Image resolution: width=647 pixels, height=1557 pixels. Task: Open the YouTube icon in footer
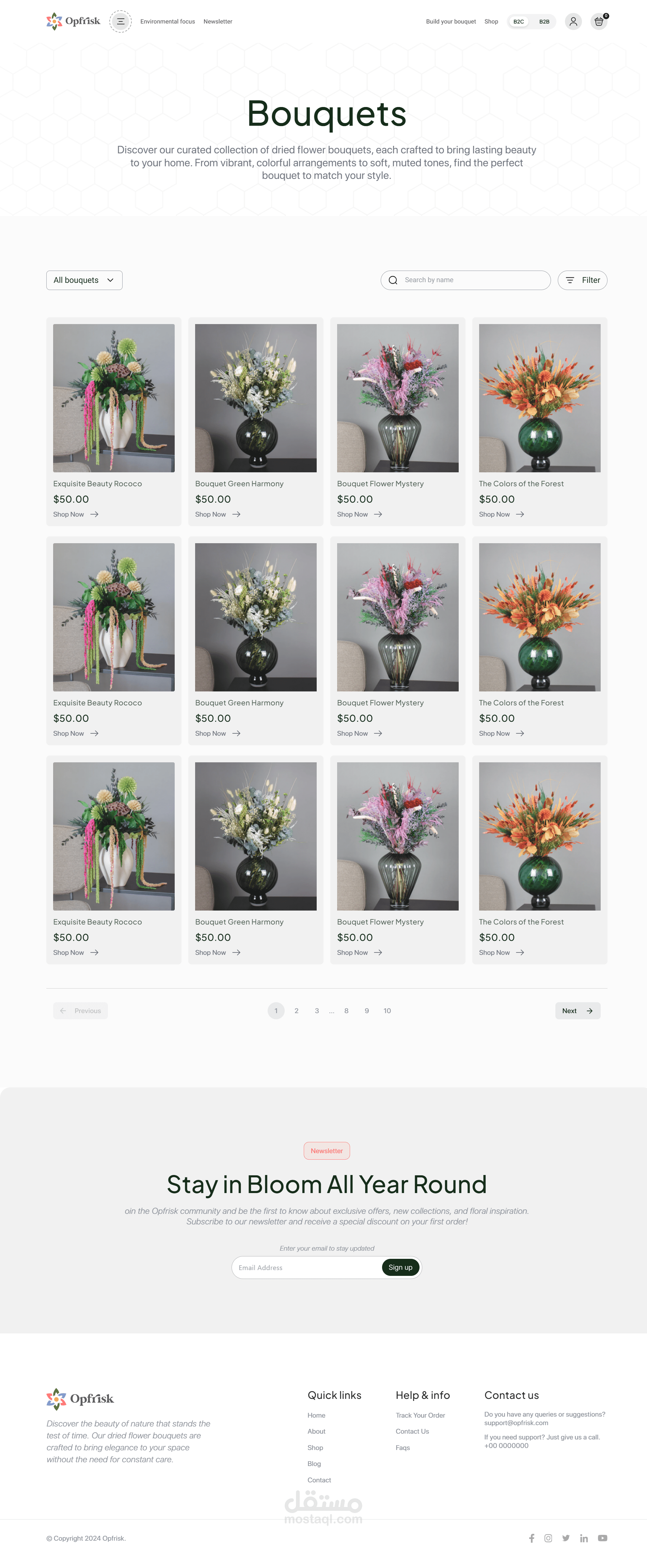coord(602,1538)
